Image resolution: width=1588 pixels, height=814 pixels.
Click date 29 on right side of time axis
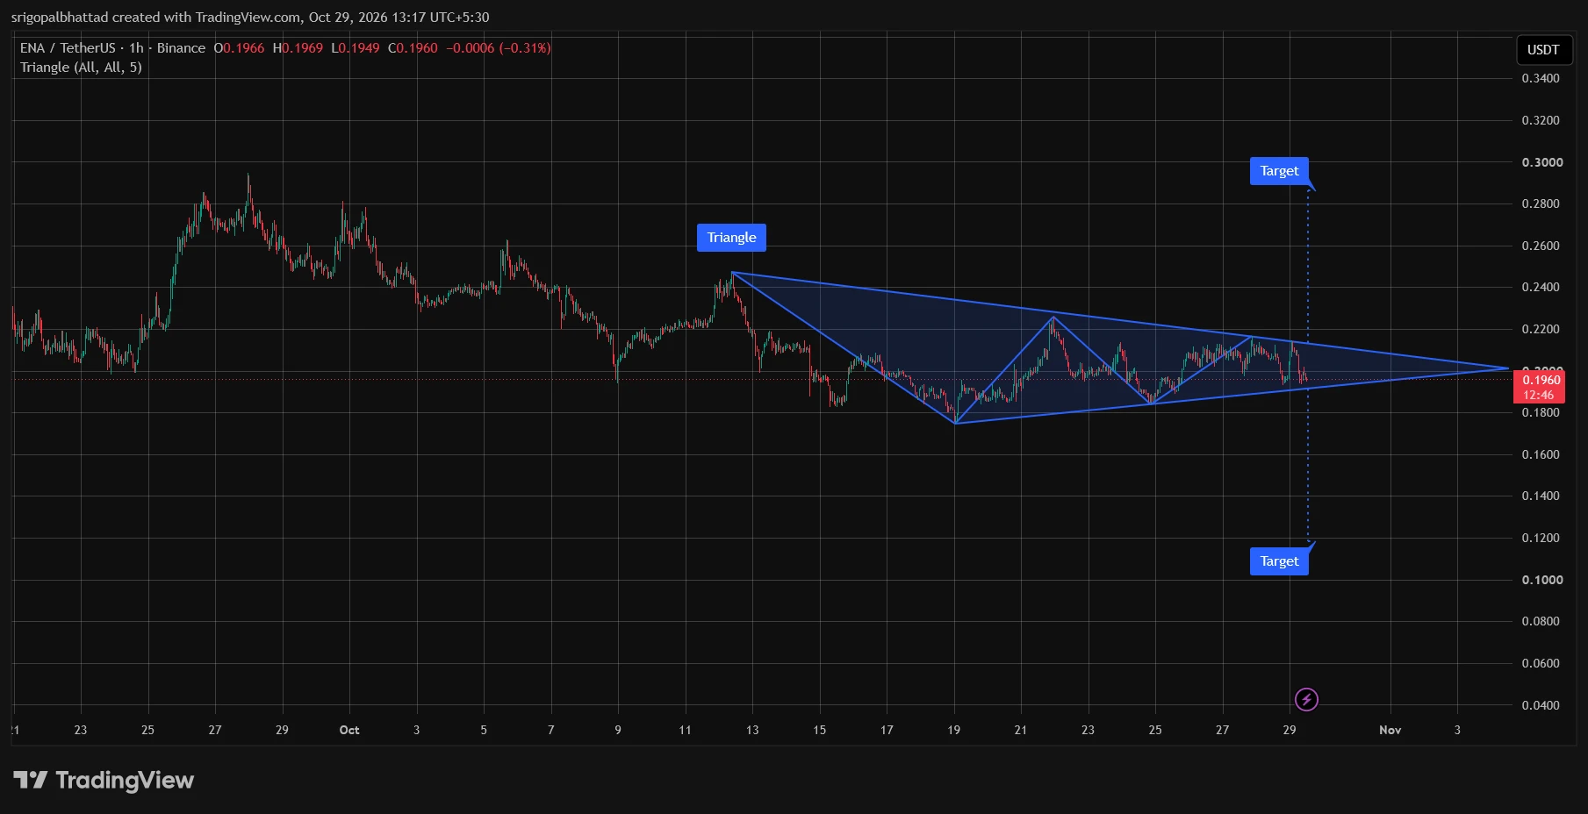pyautogui.click(x=1290, y=730)
